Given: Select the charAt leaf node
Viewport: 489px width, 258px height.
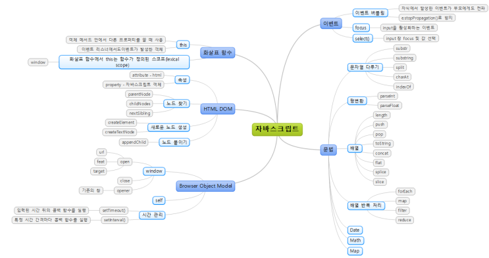Looking at the screenshot, I should click(402, 77).
